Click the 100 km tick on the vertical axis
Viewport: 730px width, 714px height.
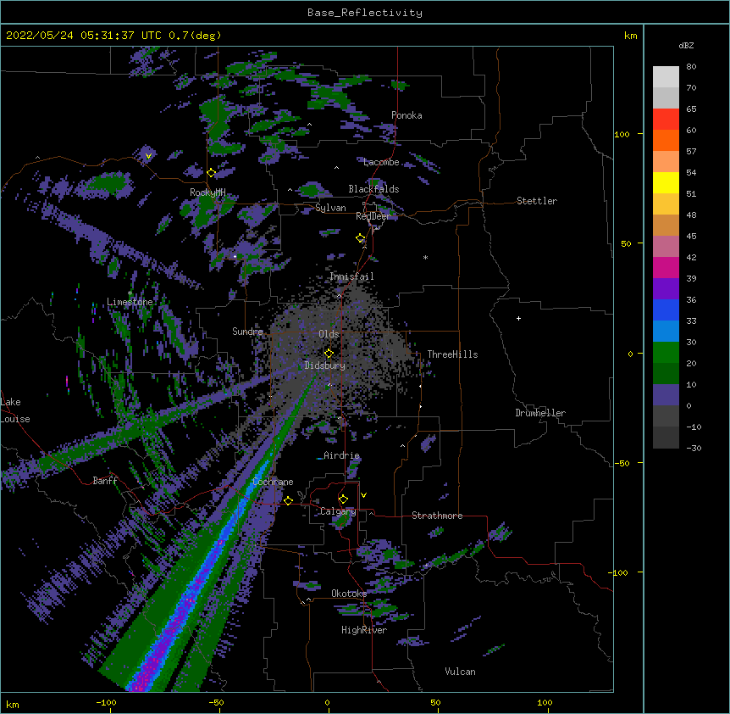pos(622,134)
